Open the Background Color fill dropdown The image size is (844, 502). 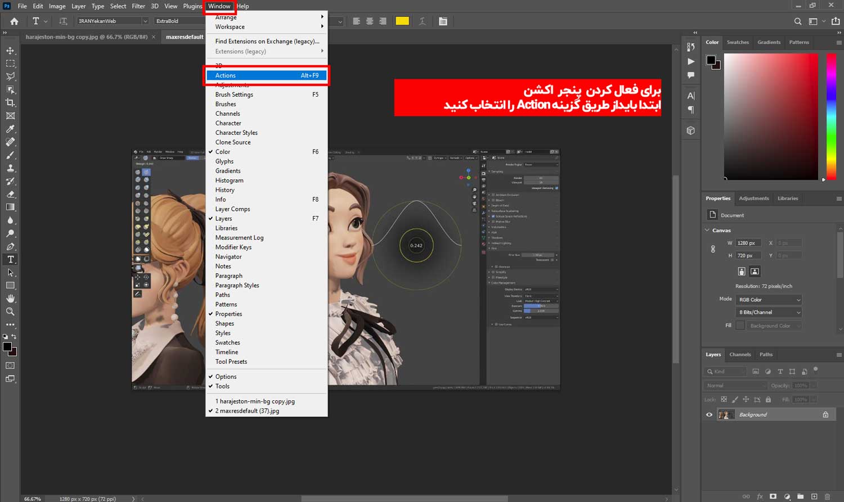pos(775,325)
